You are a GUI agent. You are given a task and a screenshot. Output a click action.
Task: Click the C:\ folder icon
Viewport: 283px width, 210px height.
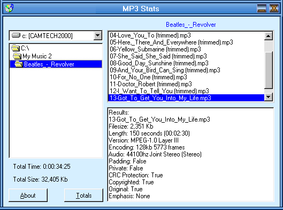tap(16, 48)
